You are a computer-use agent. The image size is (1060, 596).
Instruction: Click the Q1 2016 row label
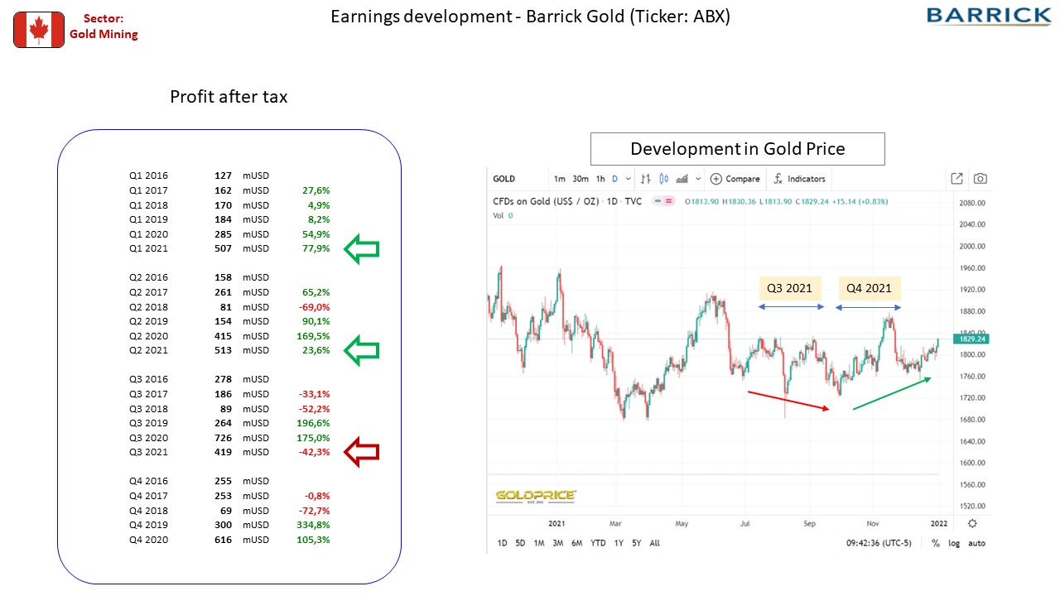click(x=148, y=175)
